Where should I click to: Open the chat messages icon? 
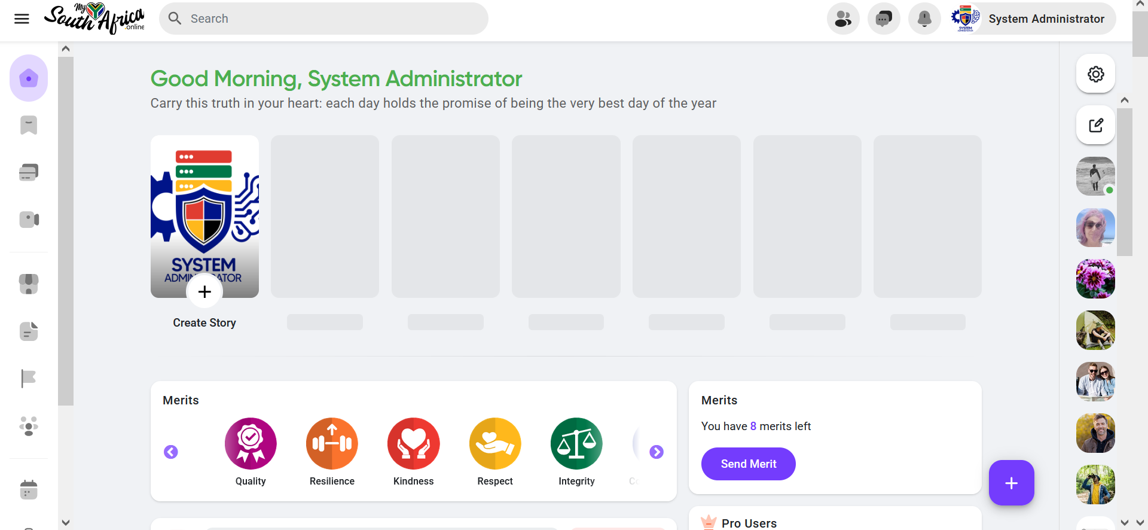pyautogui.click(x=884, y=19)
